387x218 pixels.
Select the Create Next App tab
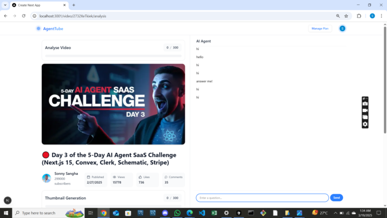(39, 5)
